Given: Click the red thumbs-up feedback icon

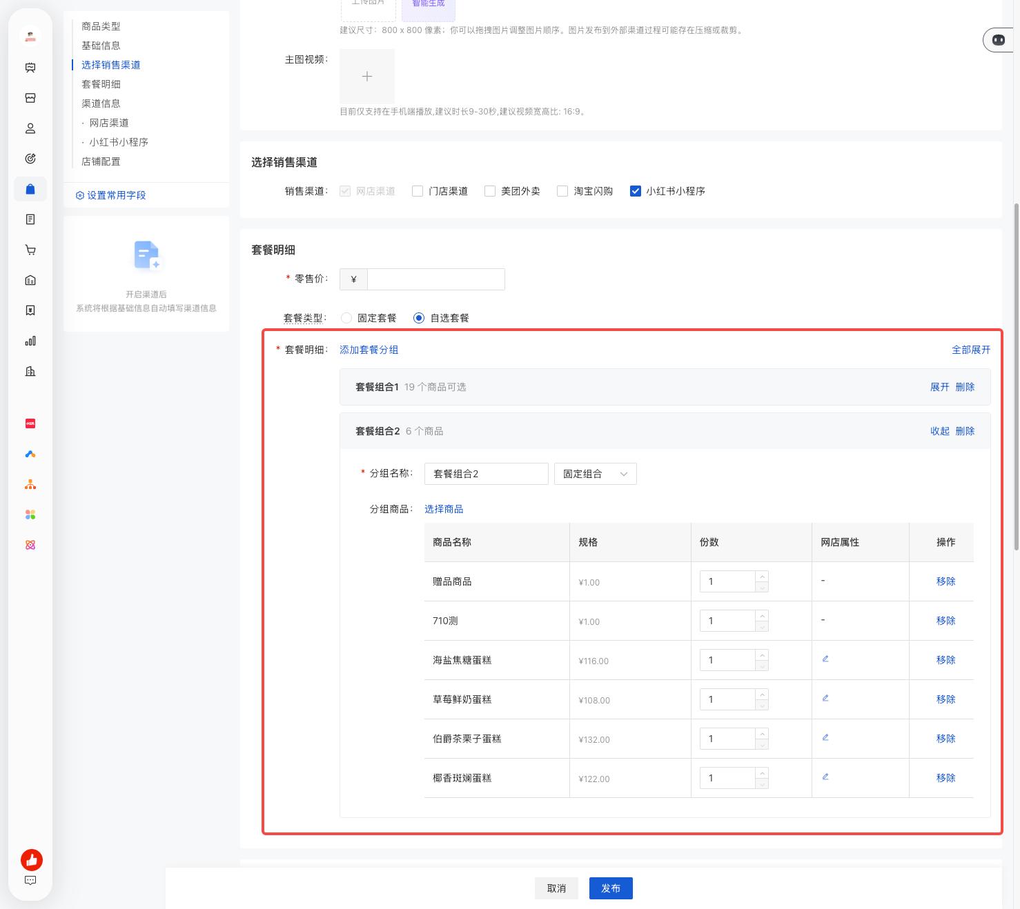Looking at the screenshot, I should pos(32,859).
